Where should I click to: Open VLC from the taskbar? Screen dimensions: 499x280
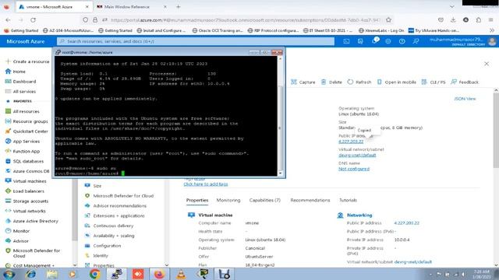(181, 274)
